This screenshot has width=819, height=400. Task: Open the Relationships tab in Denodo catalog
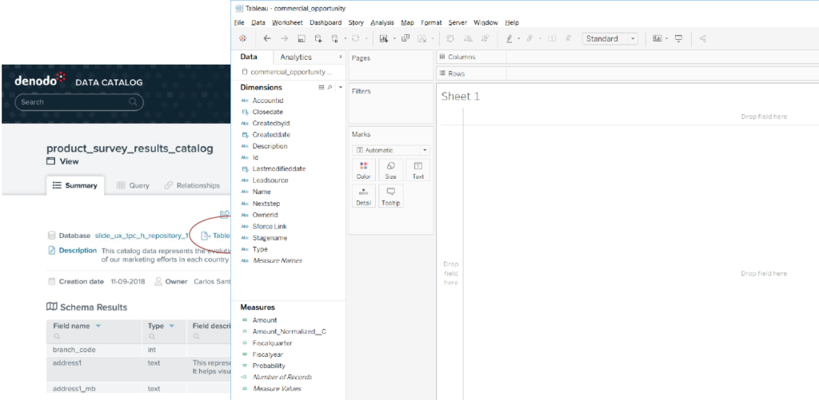[x=192, y=185]
